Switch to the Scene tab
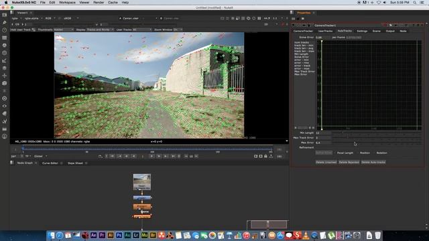 [x=377, y=31]
